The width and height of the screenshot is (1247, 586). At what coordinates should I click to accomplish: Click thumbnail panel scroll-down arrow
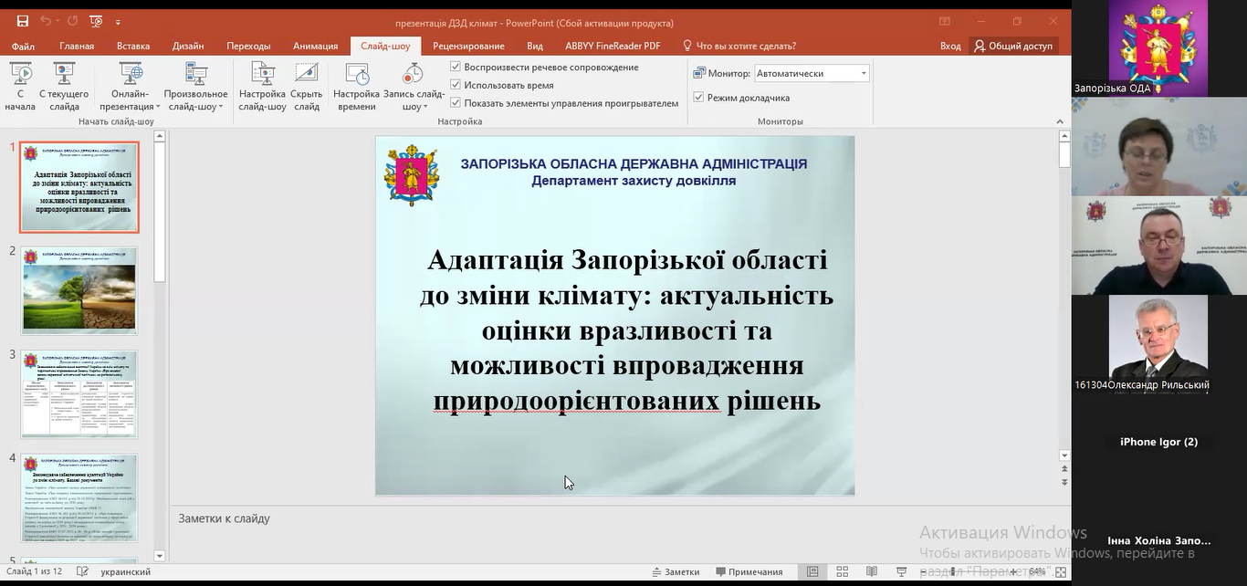pos(160,555)
